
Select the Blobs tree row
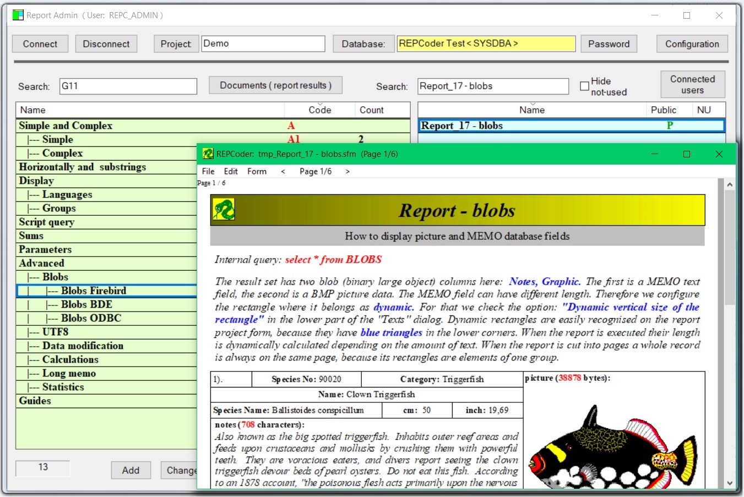106,277
